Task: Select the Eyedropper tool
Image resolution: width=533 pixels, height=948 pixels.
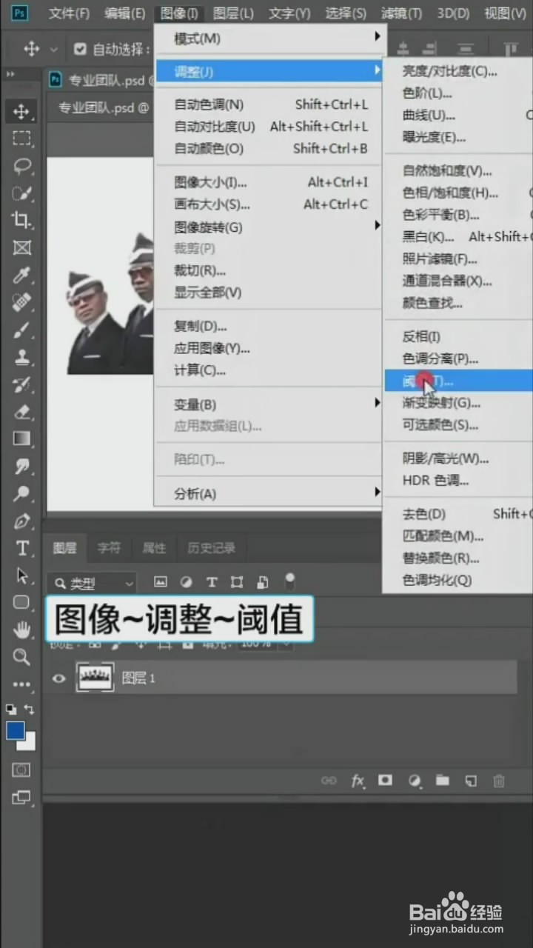Action: point(21,275)
